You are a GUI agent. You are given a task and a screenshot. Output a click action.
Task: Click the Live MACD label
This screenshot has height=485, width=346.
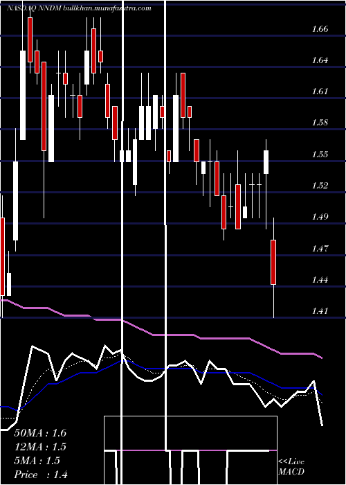point(291,467)
